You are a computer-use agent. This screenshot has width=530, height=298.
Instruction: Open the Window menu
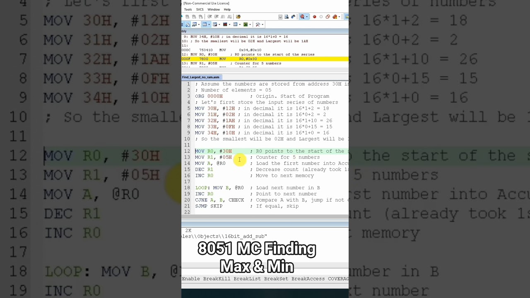214,10
